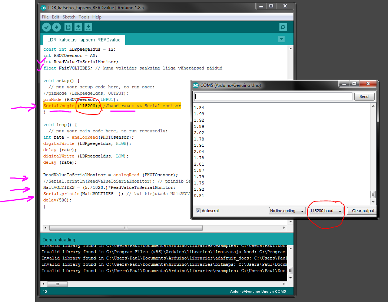388x302 pixels.
Task: Click the Open sketch up-arrow icon
Action: (78, 27)
